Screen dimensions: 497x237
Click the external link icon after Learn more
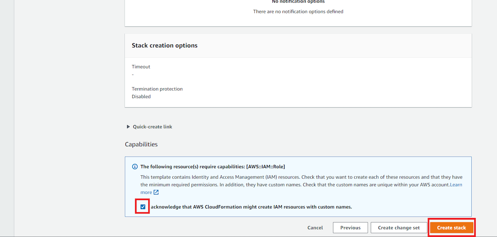(156, 192)
